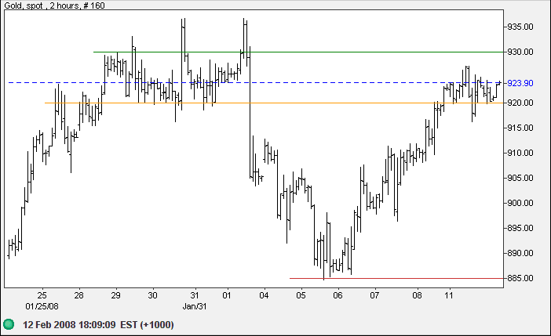This screenshot has height=336, width=551.
Task: Click the '05' date axis tick label
Action: point(301,296)
